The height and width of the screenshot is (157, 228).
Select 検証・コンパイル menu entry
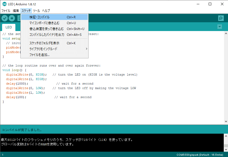click(54, 17)
